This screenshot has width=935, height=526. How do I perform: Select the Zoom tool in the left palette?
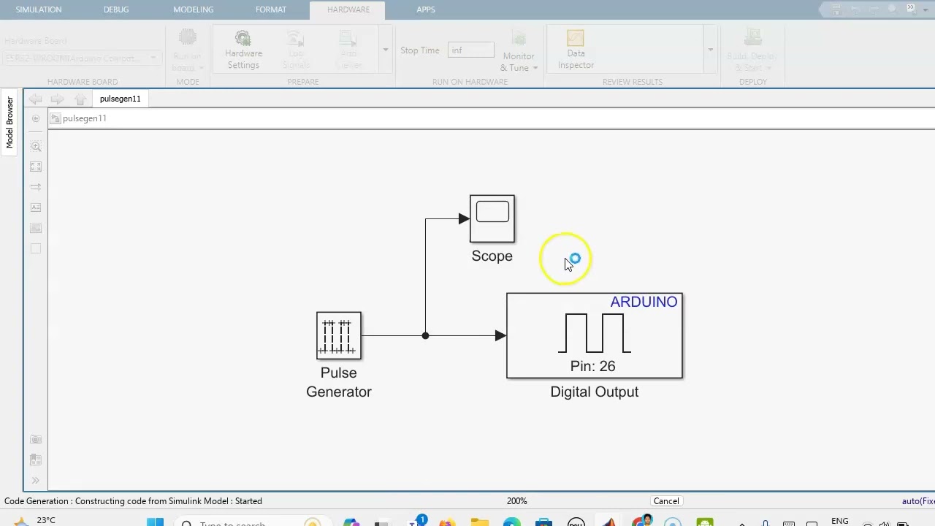tap(36, 146)
